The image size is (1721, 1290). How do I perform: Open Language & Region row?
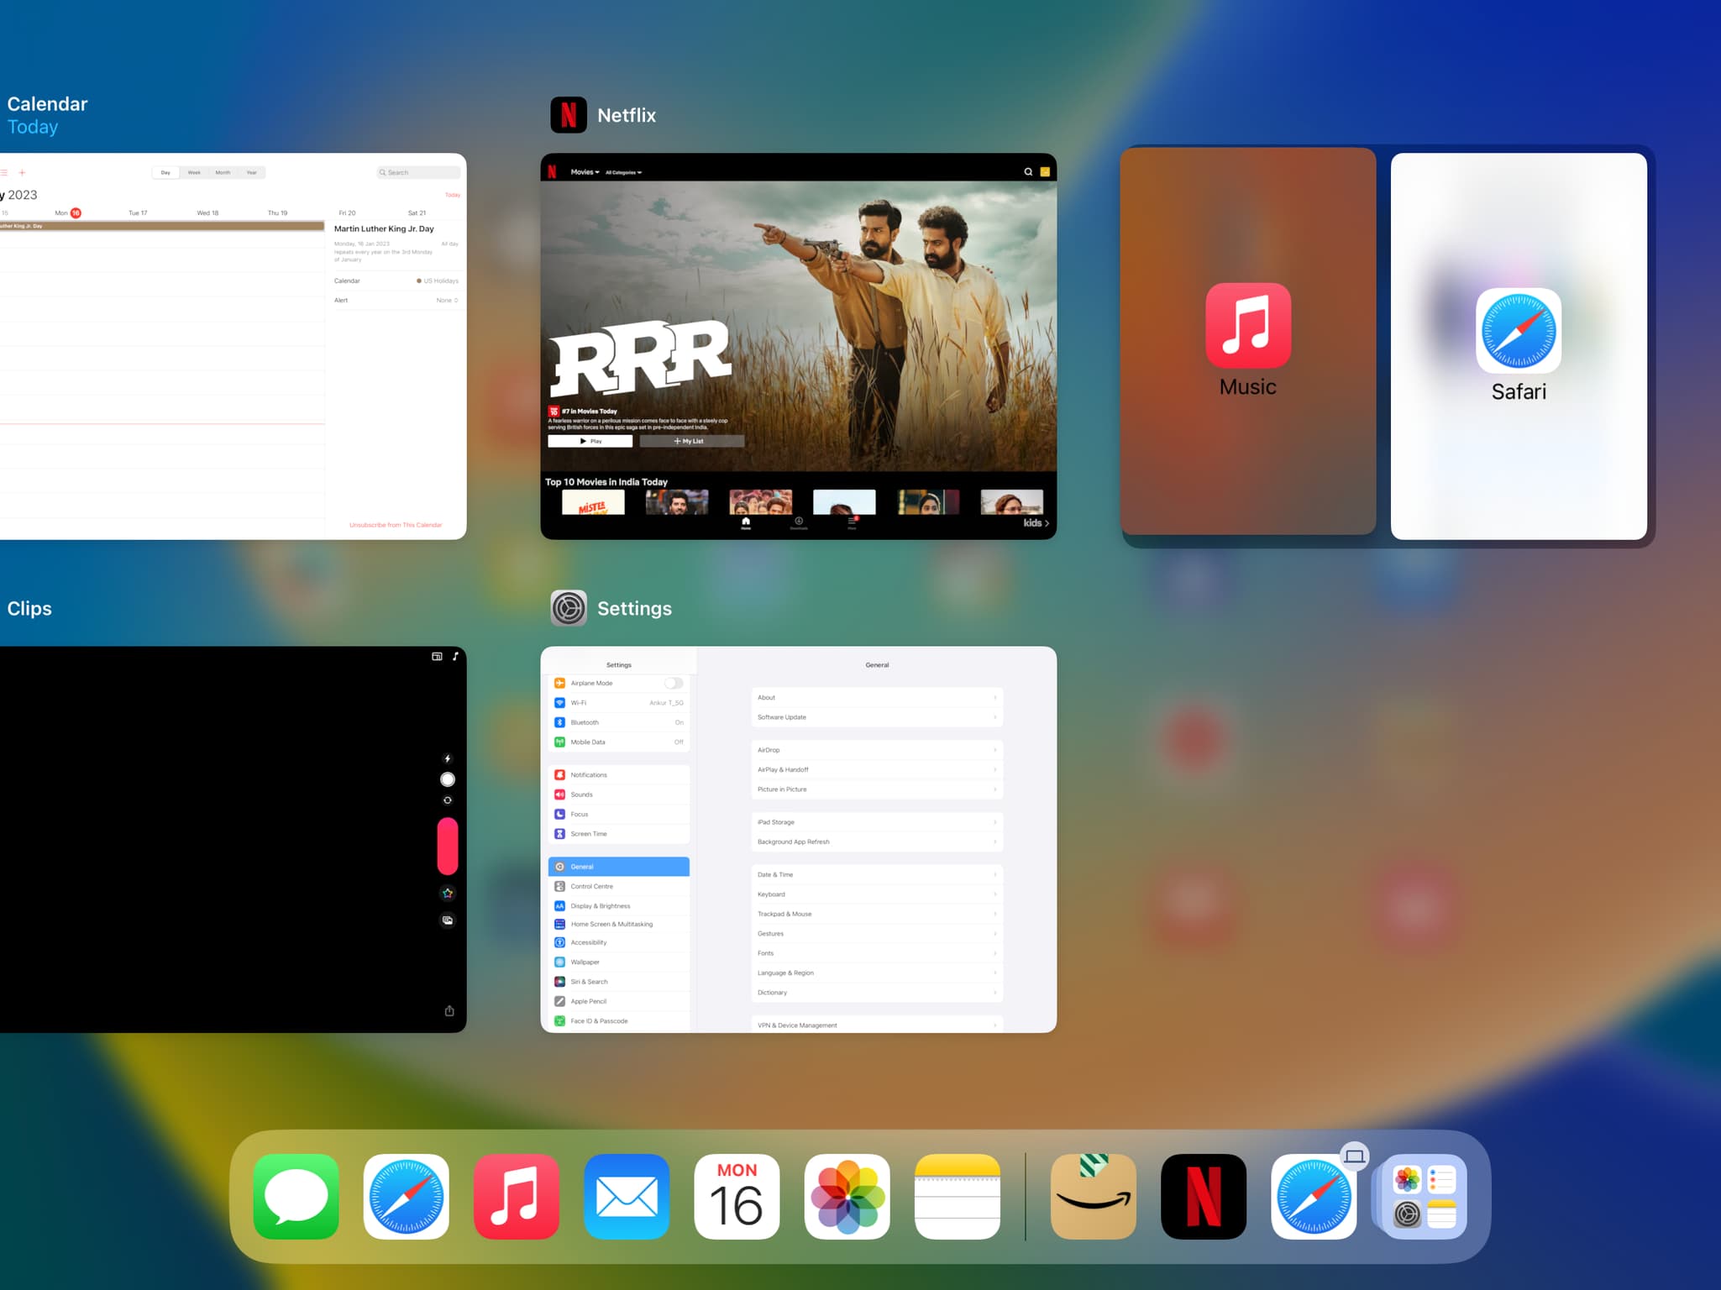(877, 973)
